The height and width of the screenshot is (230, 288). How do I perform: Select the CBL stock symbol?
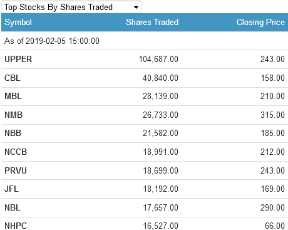click(x=13, y=78)
